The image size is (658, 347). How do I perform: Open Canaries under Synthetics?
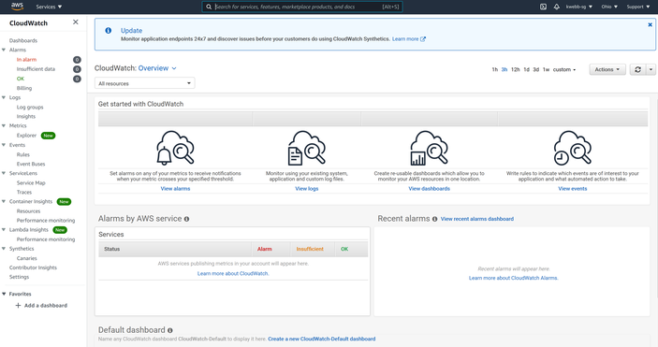[x=27, y=258]
